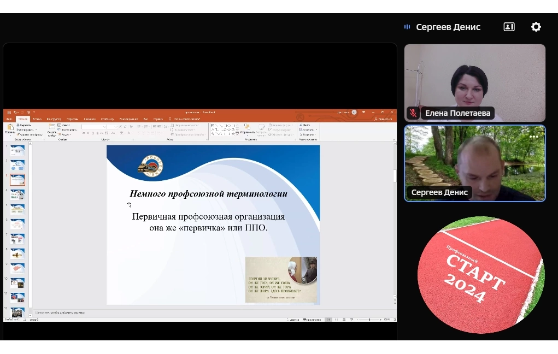Click the Undo arrow in PowerPoint's title bar
Viewport: 558px width, 354px height.
click(x=15, y=113)
